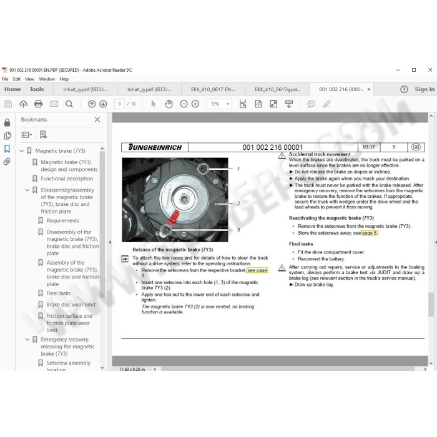Viewport: 437px width, 437px height.
Task: Toggle the Bookmarks panel icon
Action: [7, 149]
